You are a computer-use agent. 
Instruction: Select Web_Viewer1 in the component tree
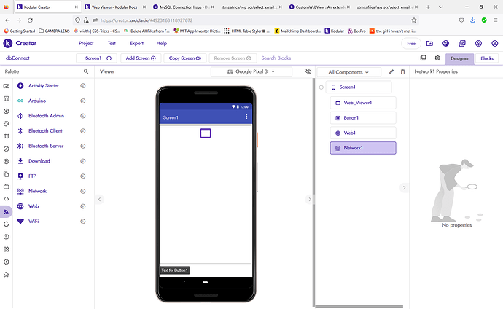(362, 103)
